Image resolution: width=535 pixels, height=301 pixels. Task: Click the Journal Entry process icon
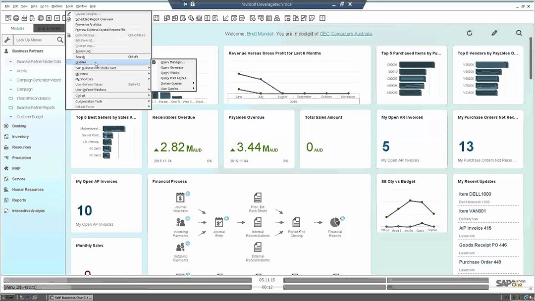tap(219, 222)
